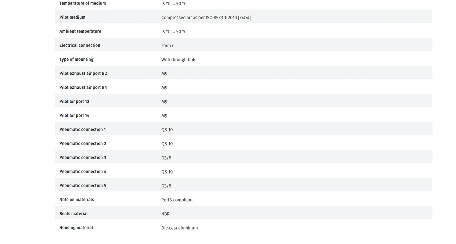Click the Pilot air port 12 label
The image size is (456, 244).
(74, 101)
